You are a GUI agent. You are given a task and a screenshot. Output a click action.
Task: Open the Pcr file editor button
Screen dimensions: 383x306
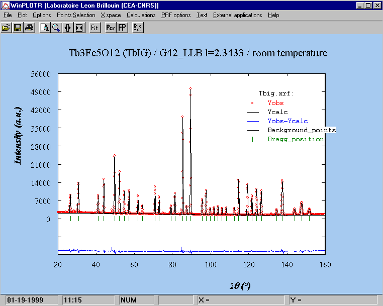[110, 28]
